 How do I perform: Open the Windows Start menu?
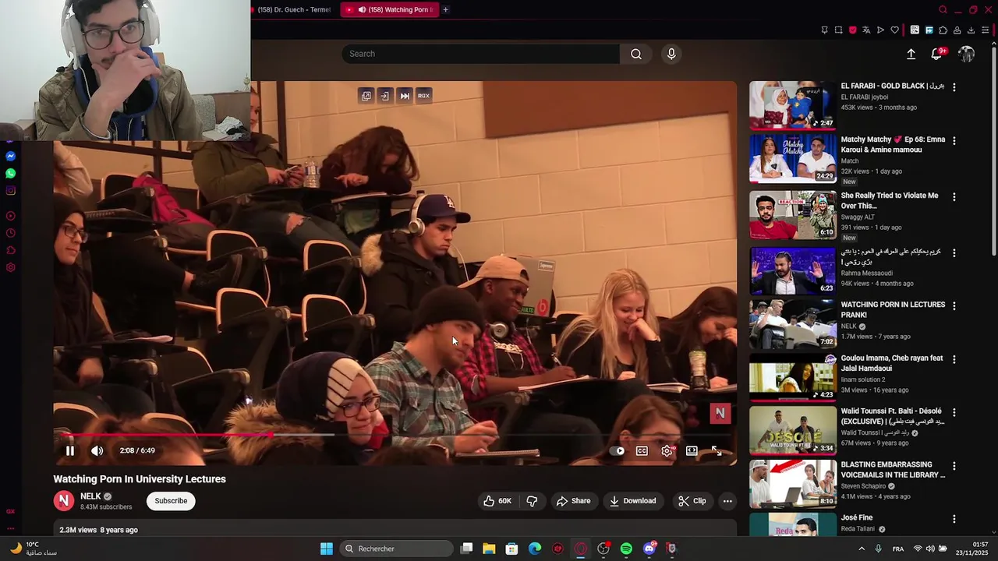tap(327, 549)
